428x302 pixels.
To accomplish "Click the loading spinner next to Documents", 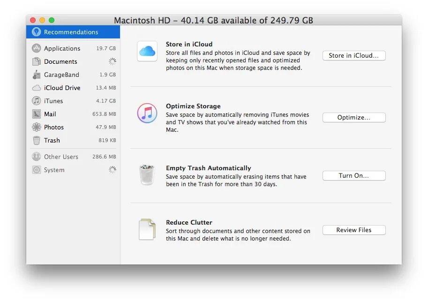I will tap(113, 61).
